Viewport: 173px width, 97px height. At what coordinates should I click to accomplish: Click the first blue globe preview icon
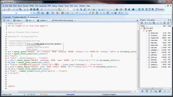pos(31,9)
